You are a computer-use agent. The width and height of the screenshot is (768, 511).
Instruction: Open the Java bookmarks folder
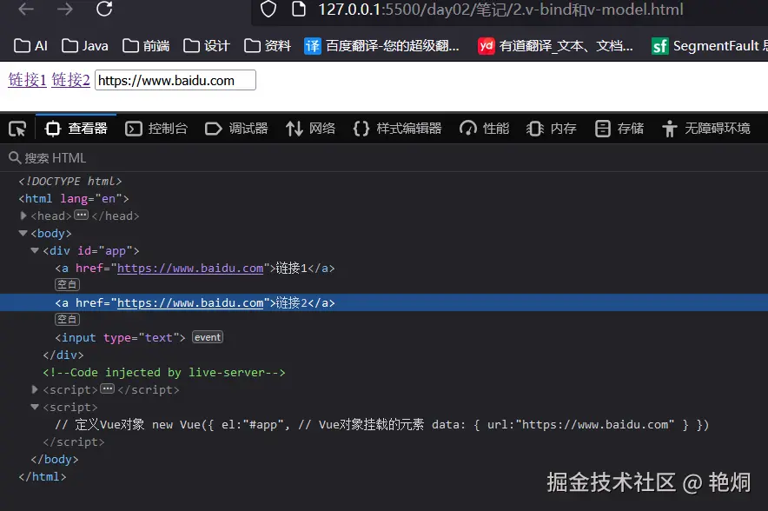85,46
